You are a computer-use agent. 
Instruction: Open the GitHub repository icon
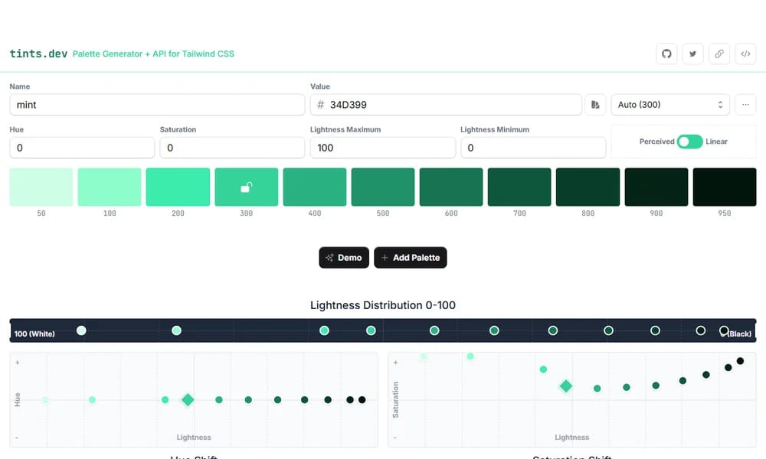pos(666,54)
